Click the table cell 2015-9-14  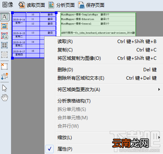19,19
